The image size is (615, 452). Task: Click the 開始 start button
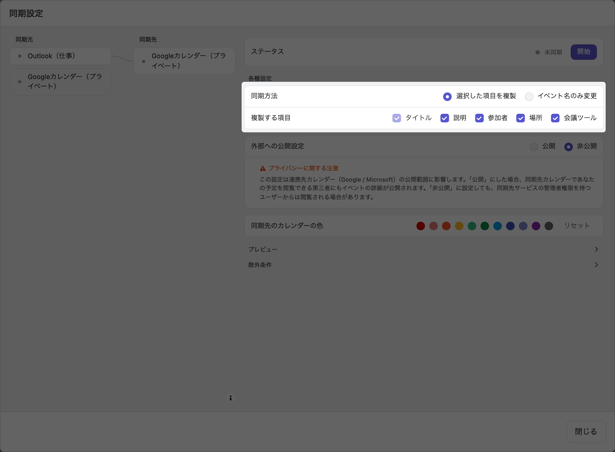[583, 52]
